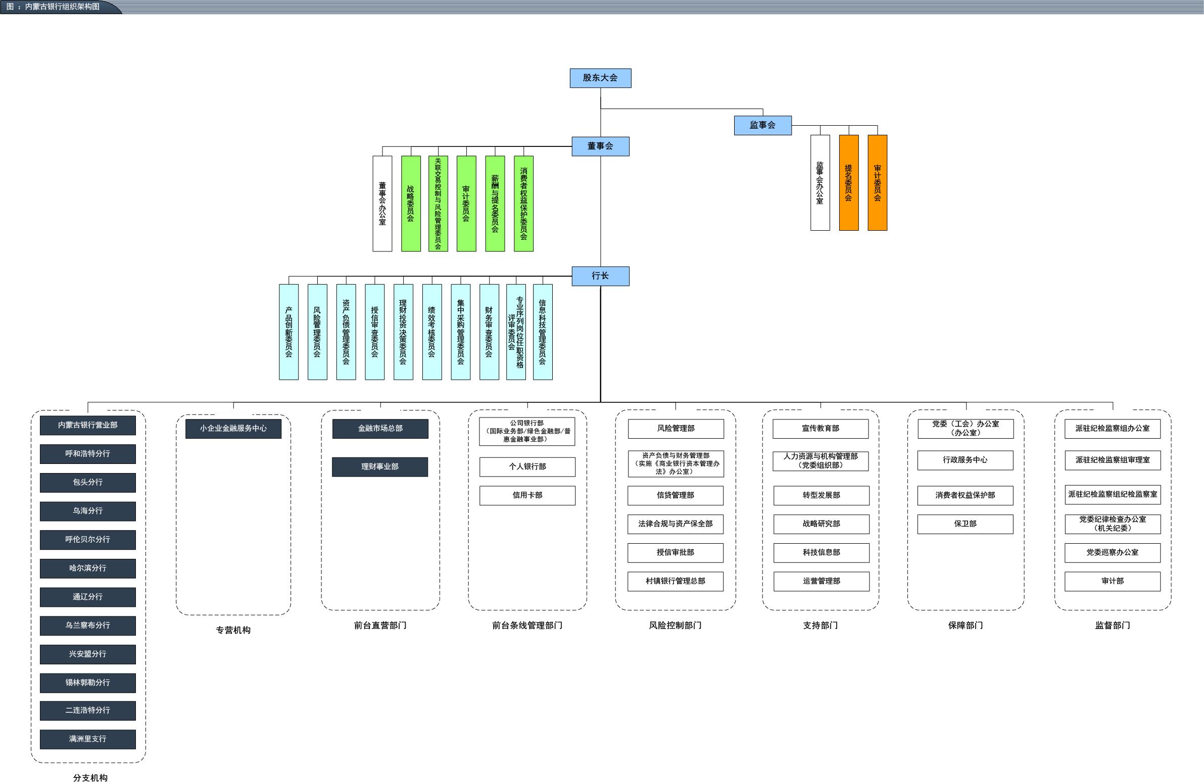This screenshot has height=784, width=1204.
Task: Click the green 战略委员会 box
Action: 411,204
